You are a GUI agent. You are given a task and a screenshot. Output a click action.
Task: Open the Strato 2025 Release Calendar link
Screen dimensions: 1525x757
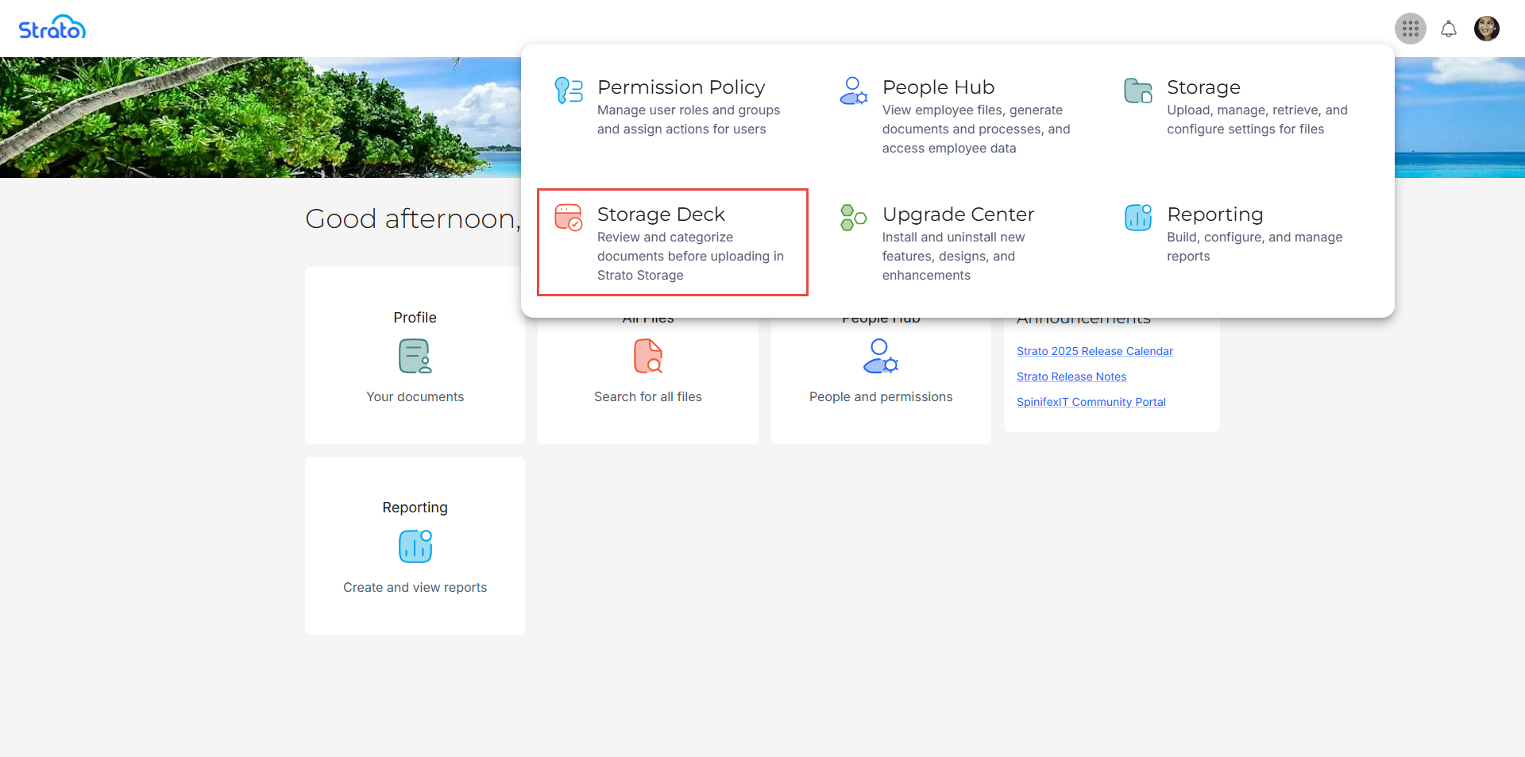click(1095, 351)
